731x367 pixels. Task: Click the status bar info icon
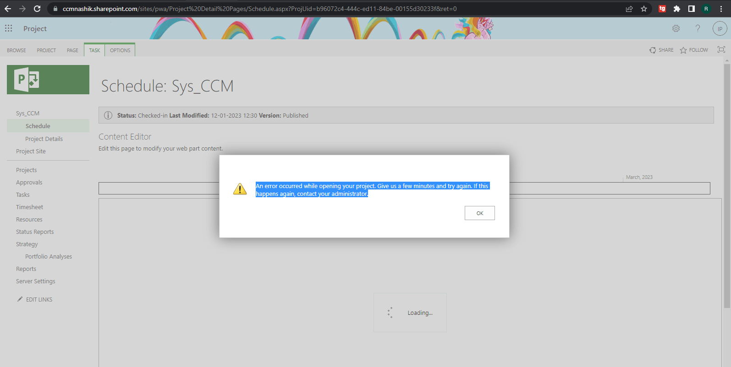pos(108,115)
